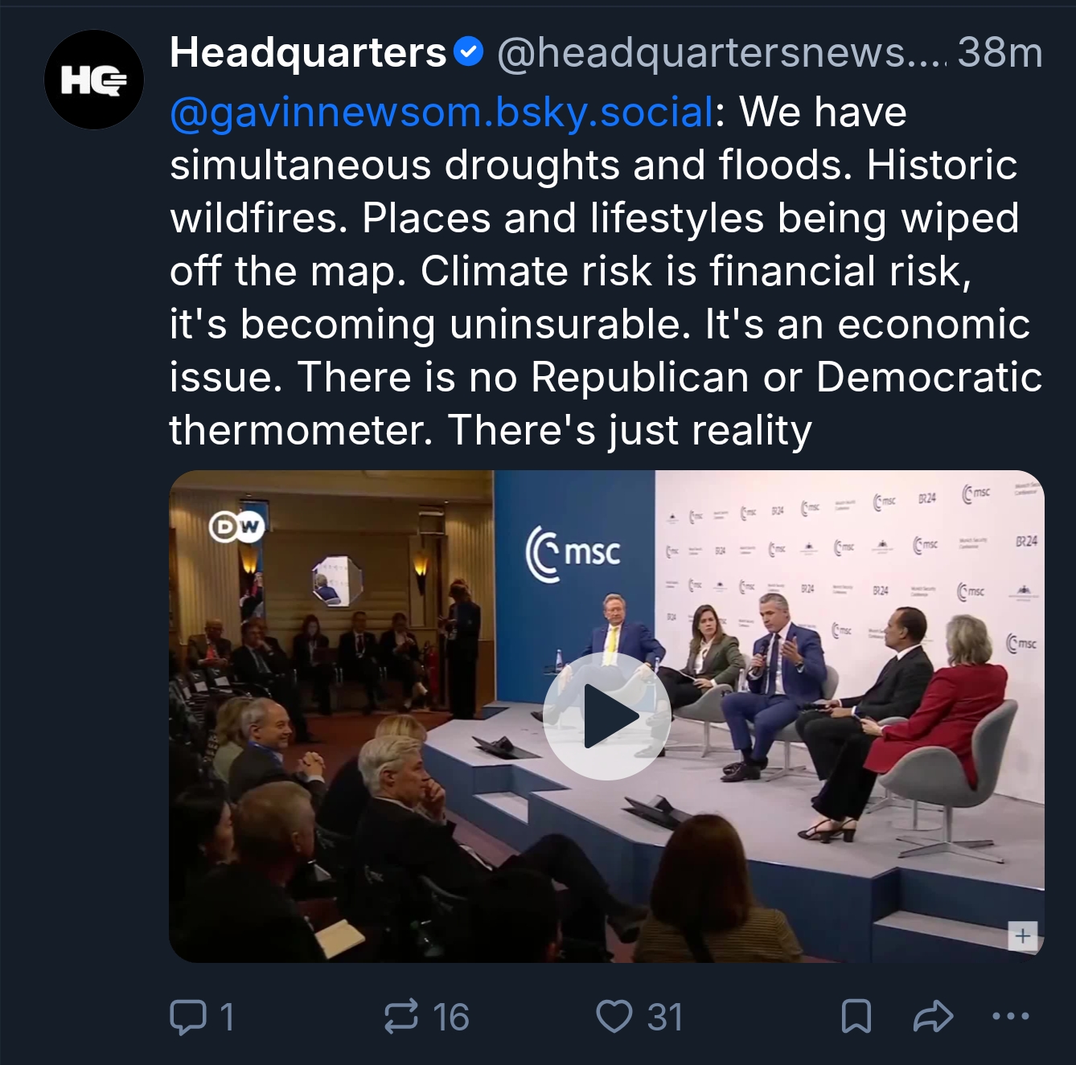Click the DW logo on the video
1076x1065 pixels.
(236, 526)
